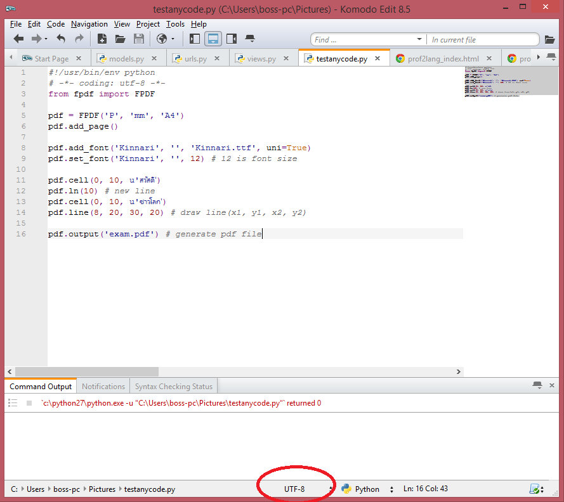Open a file using the Open icon
564x502 pixels.
coord(120,39)
